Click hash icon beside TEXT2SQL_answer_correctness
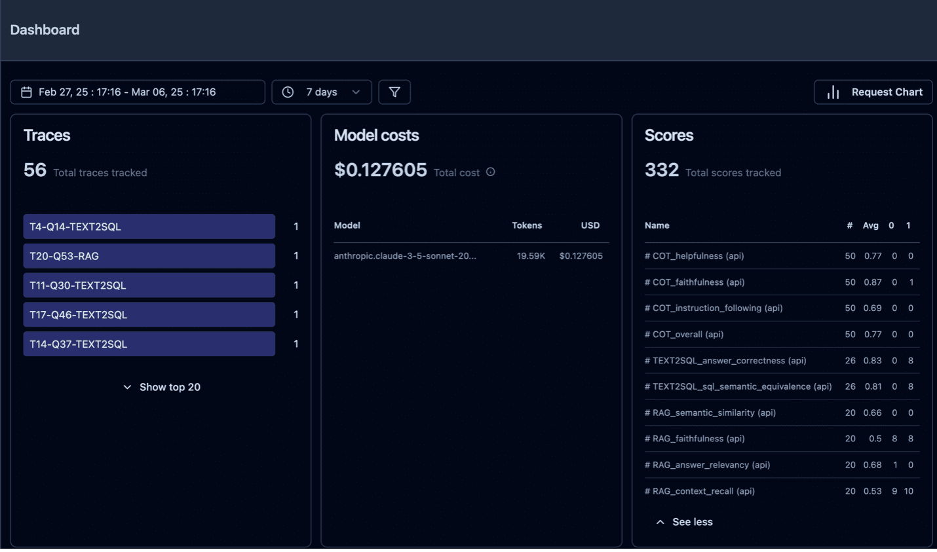937x552 pixels. point(647,361)
